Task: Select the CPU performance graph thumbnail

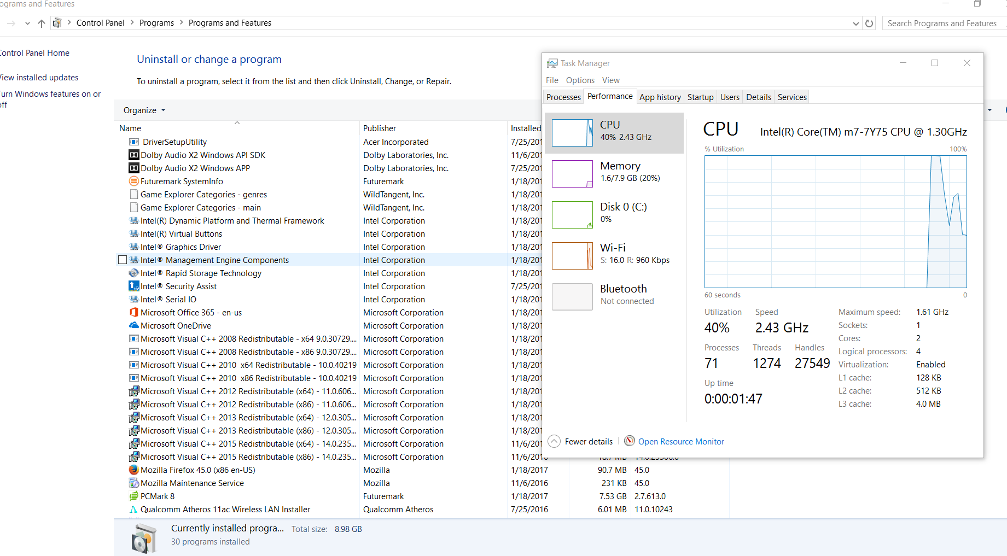Action: coord(572,133)
